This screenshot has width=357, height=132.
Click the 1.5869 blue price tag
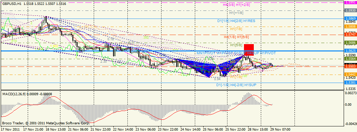[351, 19]
